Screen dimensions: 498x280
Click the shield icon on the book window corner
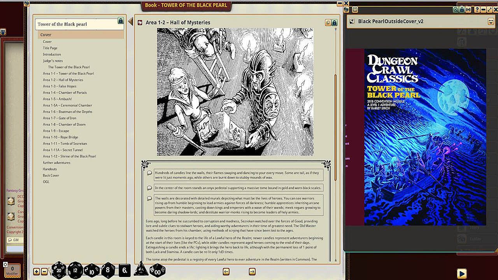coord(26,3)
